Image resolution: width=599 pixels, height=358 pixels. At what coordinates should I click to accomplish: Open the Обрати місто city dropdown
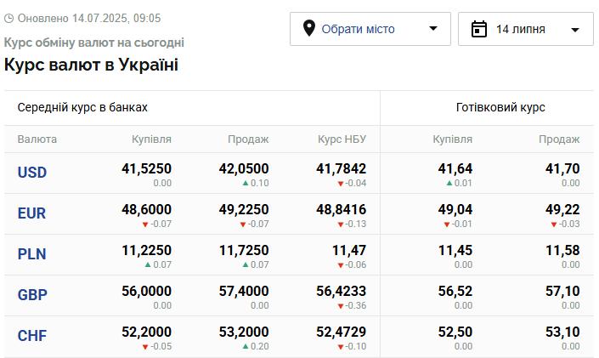[x=370, y=29]
